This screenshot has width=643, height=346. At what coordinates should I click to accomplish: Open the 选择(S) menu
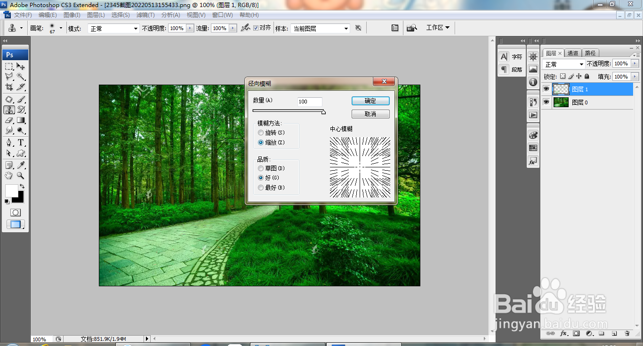click(121, 15)
